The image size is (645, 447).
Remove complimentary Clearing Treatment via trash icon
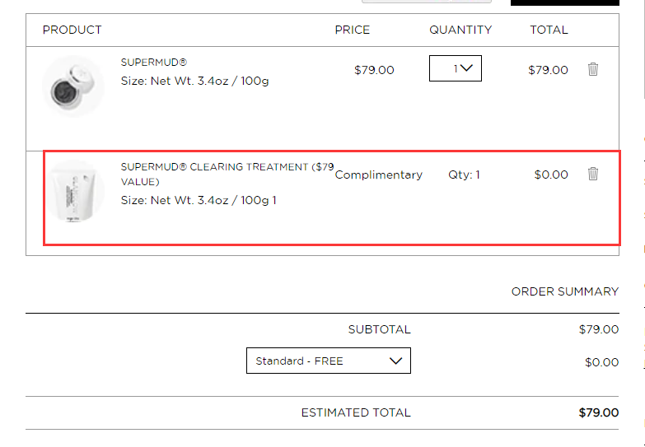[593, 174]
